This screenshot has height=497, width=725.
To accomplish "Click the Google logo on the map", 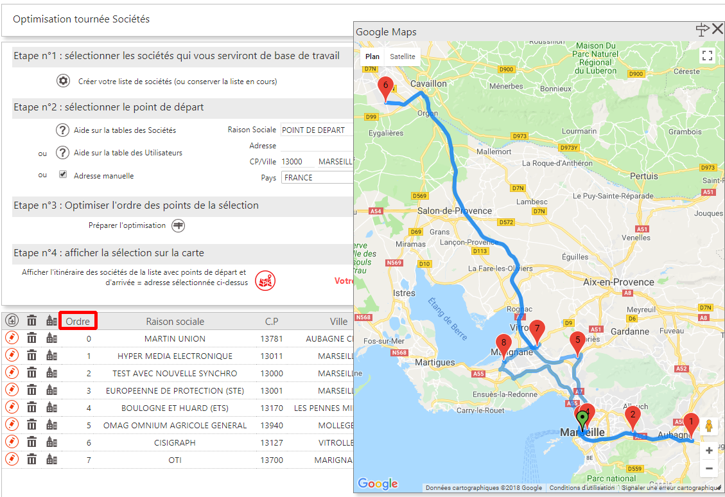I will click(378, 483).
